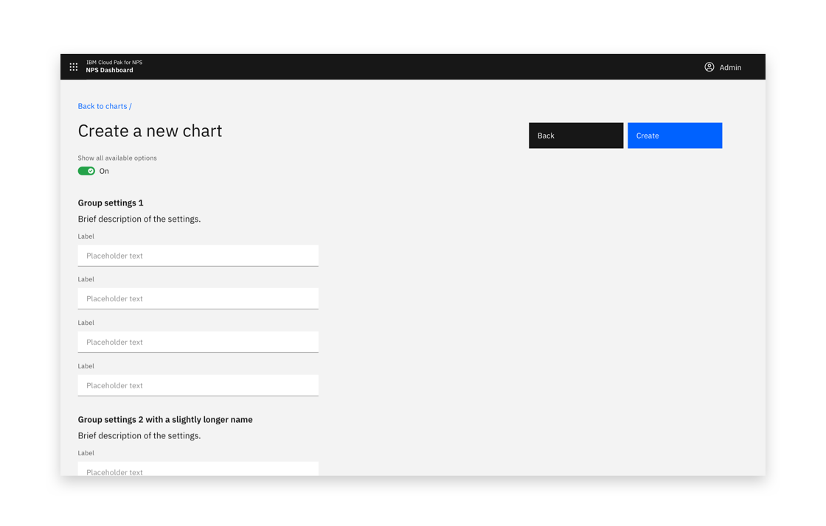Click the first input under Group settings 1
The height and width of the screenshot is (526, 826).
tap(198, 255)
